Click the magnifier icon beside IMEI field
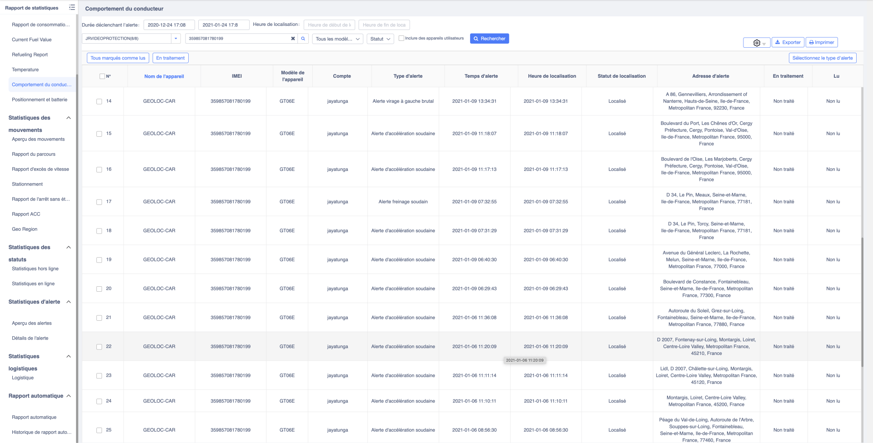 tap(303, 39)
